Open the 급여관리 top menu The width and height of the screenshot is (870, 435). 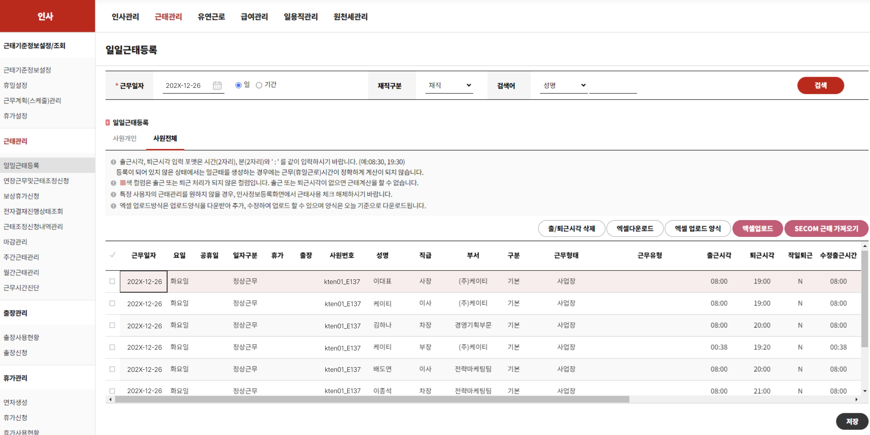click(254, 16)
